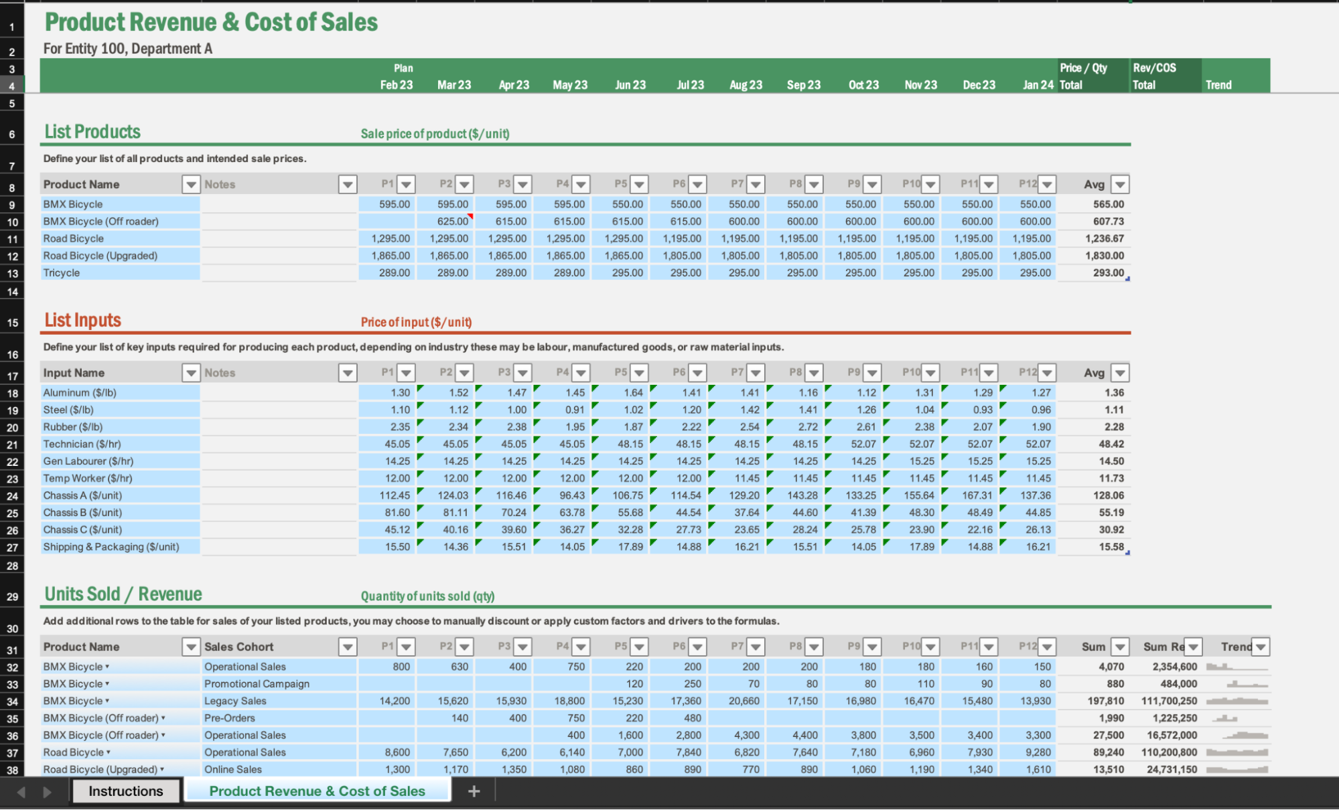Click the Sales Cohort filter icon
This screenshot has width=1339, height=810.
[348, 647]
